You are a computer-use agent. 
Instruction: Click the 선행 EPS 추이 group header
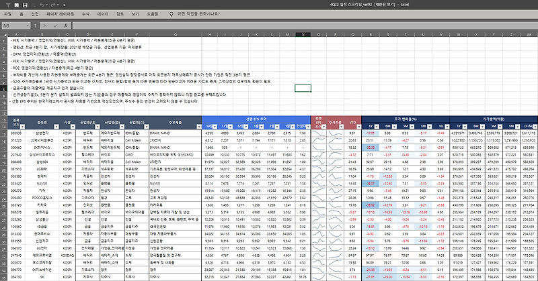point(256,119)
